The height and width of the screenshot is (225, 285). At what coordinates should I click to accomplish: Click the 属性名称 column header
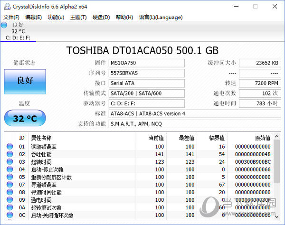coord(82,138)
